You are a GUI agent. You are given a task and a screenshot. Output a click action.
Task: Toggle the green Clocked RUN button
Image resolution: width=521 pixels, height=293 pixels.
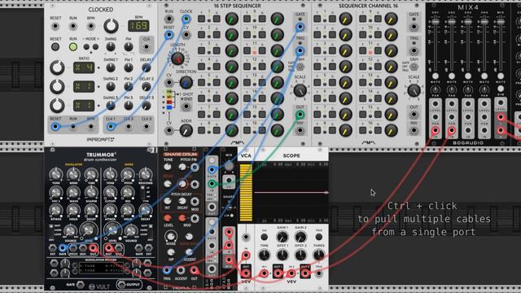72,47
